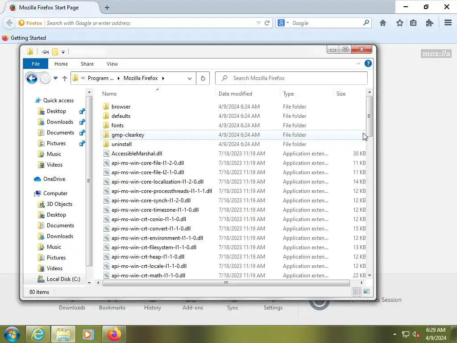Switch to large thumbnails view icon
Screen dimensions: 457x343
click(367, 292)
